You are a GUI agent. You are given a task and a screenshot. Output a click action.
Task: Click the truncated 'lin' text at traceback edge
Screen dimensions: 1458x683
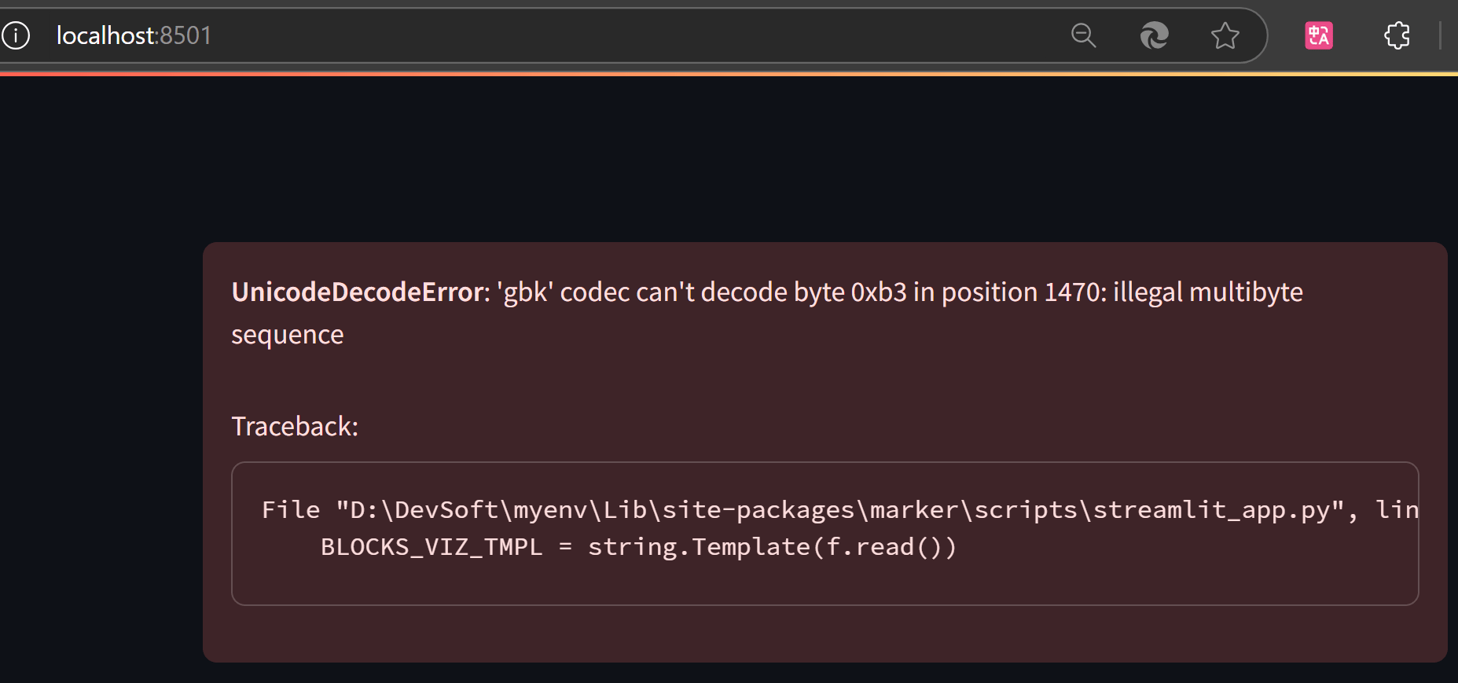click(1397, 510)
